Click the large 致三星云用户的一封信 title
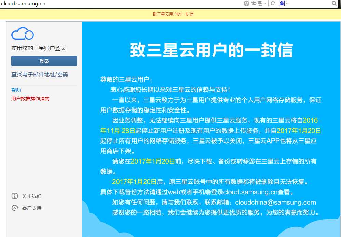This screenshot has height=237, width=341. point(212,50)
